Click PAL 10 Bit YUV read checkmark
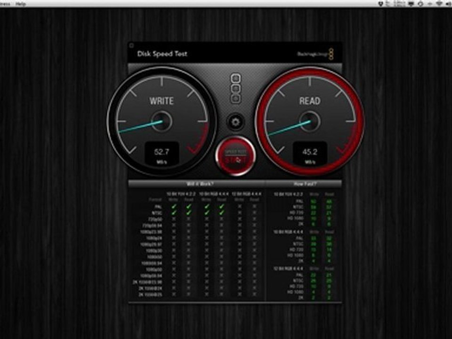Viewport: 452px width, 339px height. point(189,206)
